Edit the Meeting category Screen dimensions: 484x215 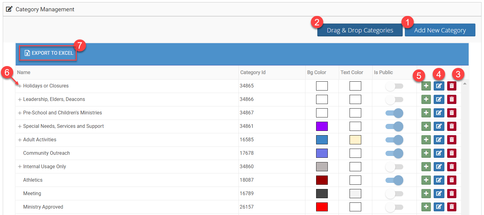439,194
